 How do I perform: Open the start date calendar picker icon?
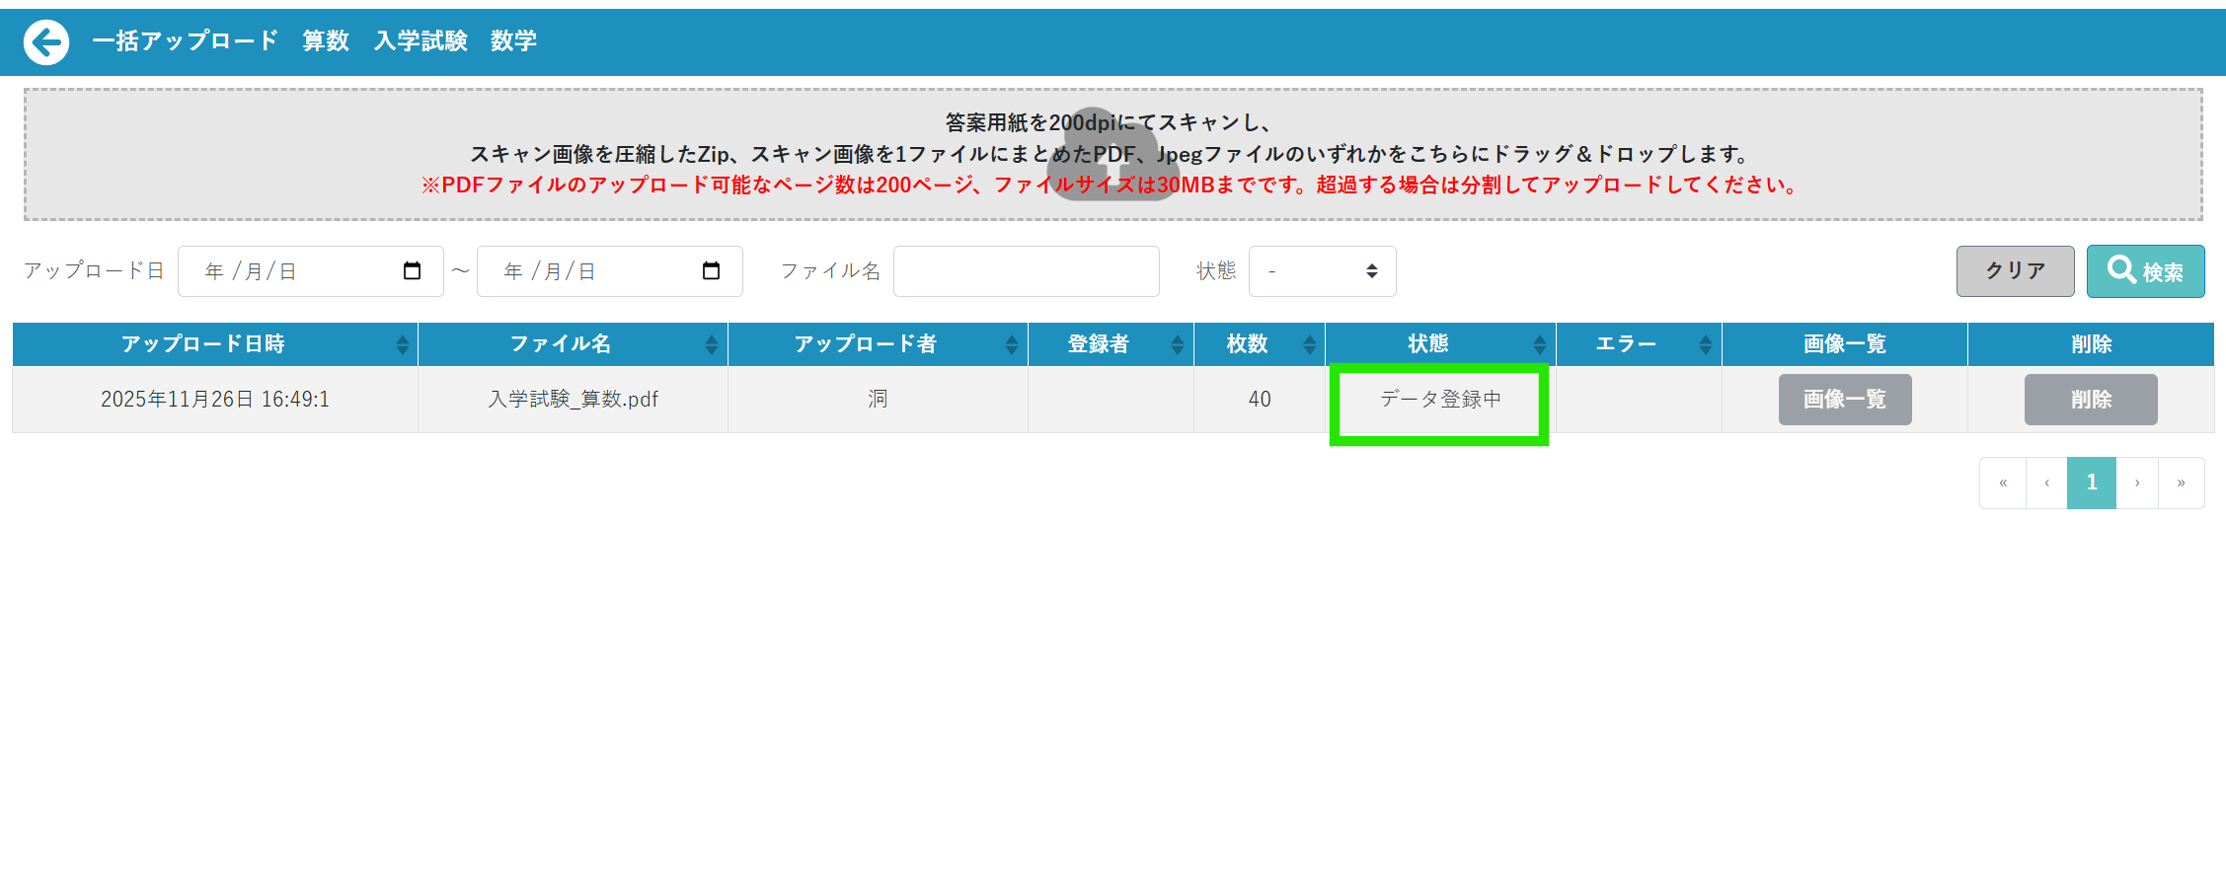413,271
